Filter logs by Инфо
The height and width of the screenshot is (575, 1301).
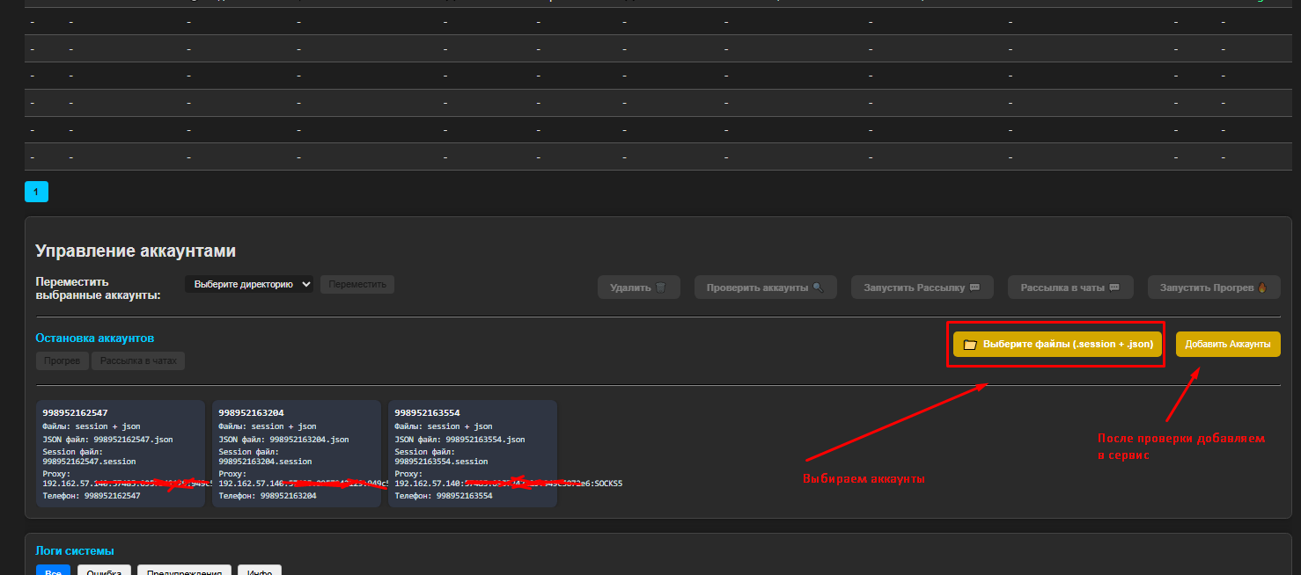point(259,571)
